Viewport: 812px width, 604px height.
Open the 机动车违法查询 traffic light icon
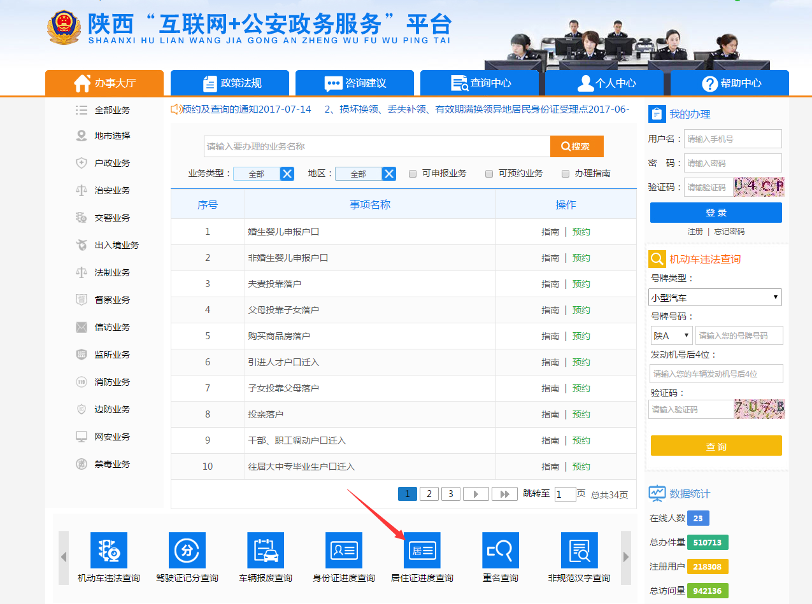(x=108, y=550)
